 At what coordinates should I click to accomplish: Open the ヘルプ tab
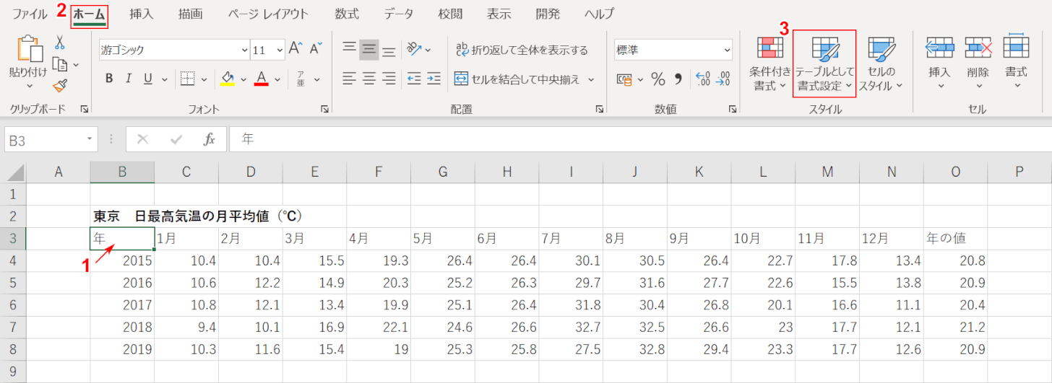click(x=600, y=14)
